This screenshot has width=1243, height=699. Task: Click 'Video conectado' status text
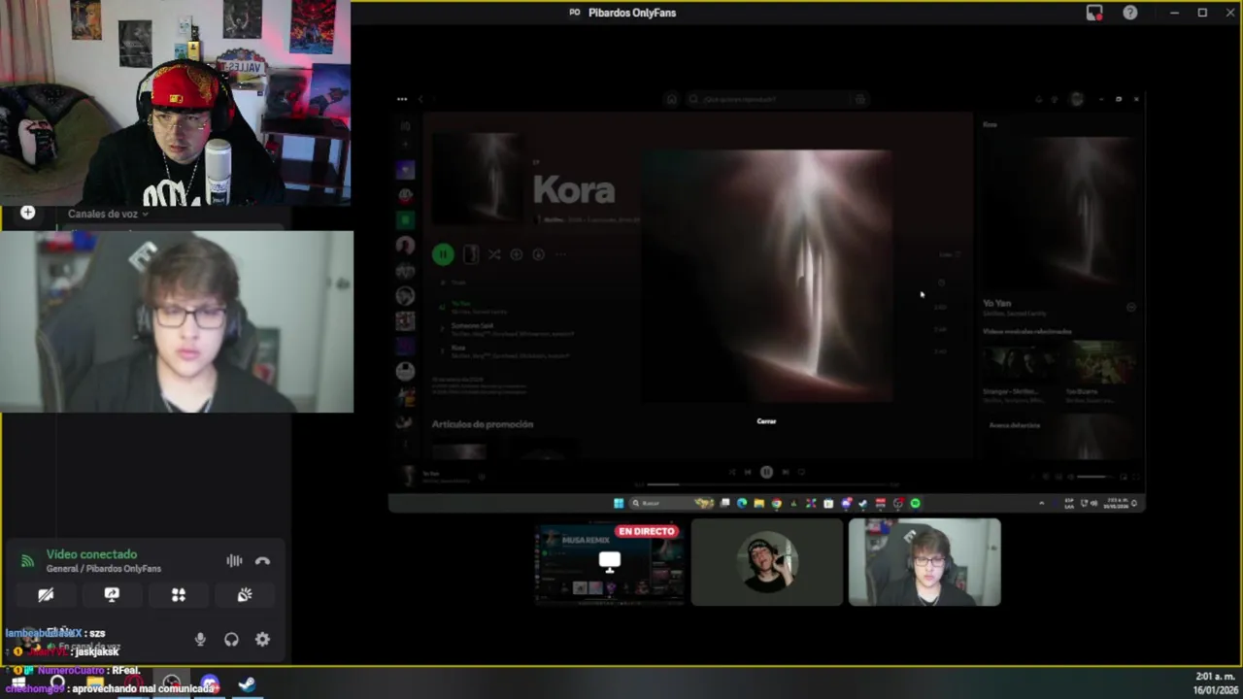[x=91, y=554]
